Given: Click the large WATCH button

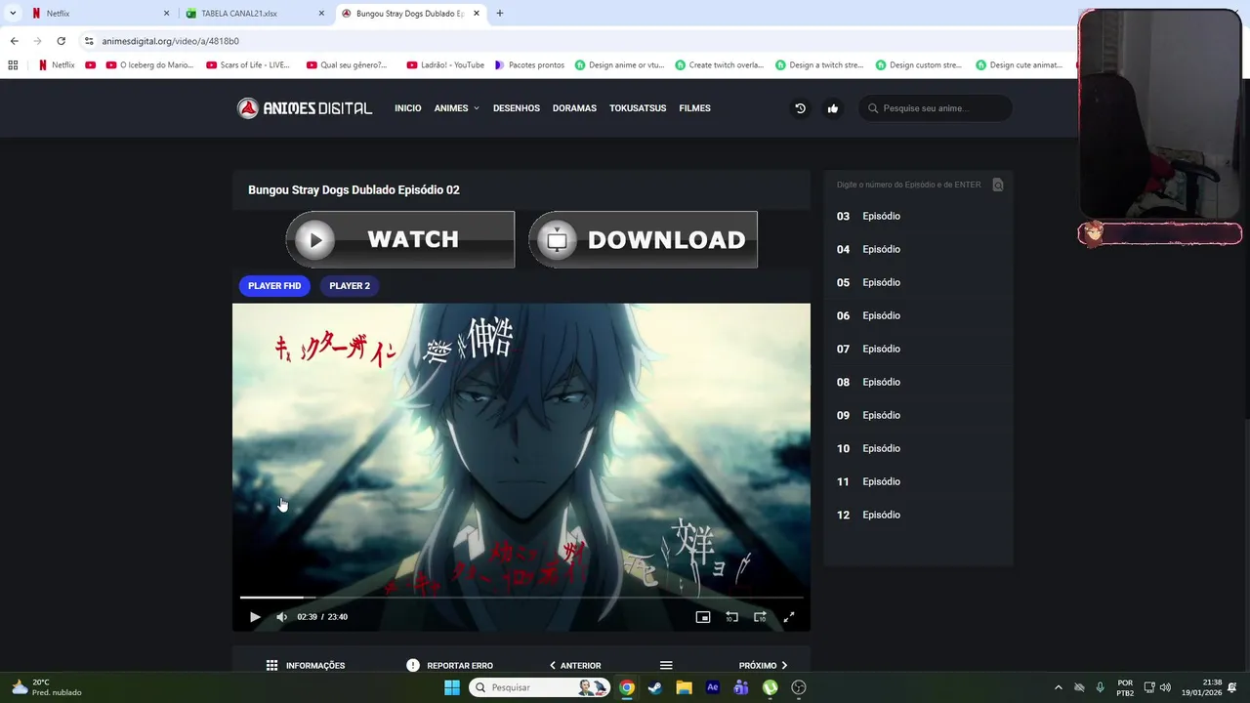Looking at the screenshot, I should 400,239.
